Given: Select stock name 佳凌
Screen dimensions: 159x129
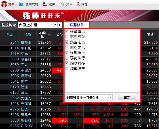Looking at the screenshot, I should tap(24, 109).
